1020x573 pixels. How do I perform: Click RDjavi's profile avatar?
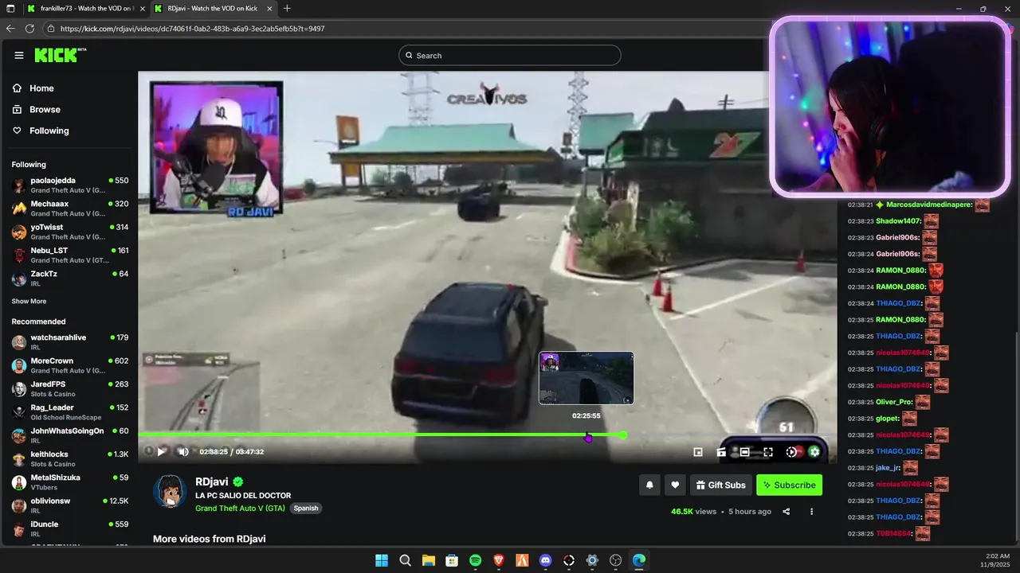click(170, 492)
